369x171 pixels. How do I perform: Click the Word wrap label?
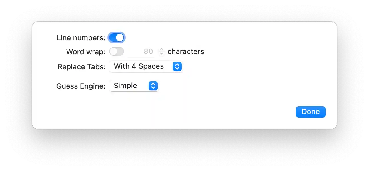[85, 52]
